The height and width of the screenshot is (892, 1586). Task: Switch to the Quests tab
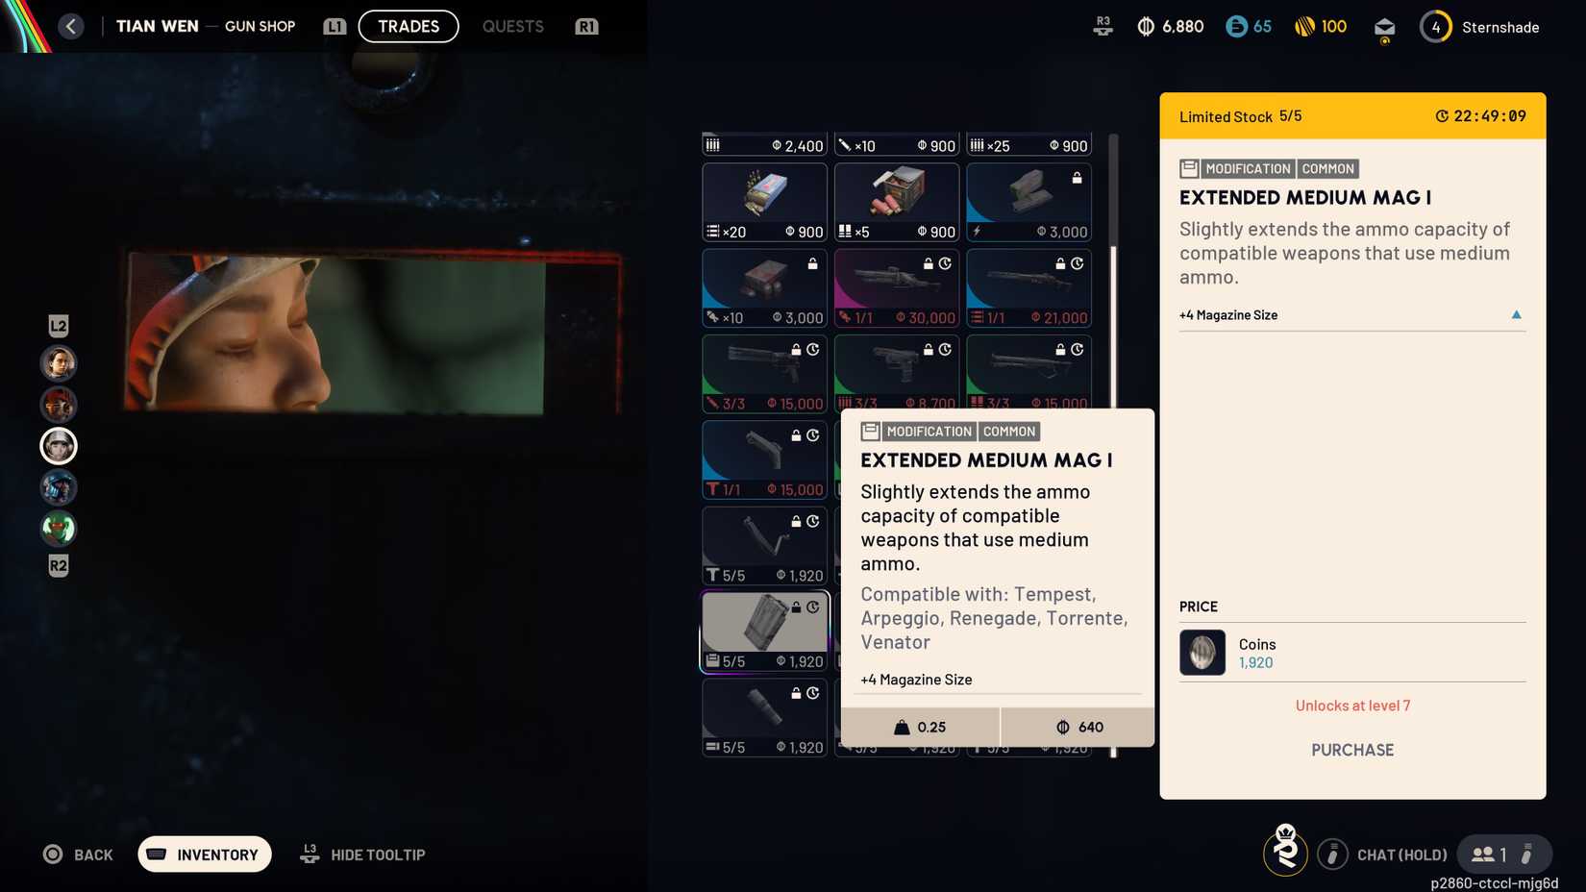512,26
